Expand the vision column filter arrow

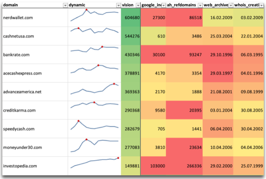[x=138, y=5]
